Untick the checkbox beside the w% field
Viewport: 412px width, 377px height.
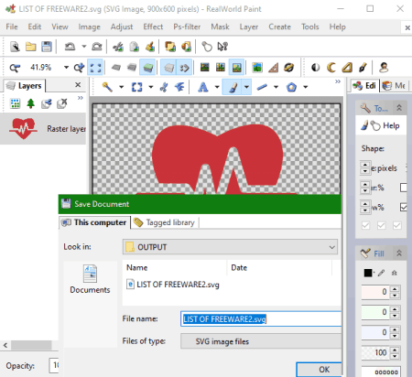(404, 208)
